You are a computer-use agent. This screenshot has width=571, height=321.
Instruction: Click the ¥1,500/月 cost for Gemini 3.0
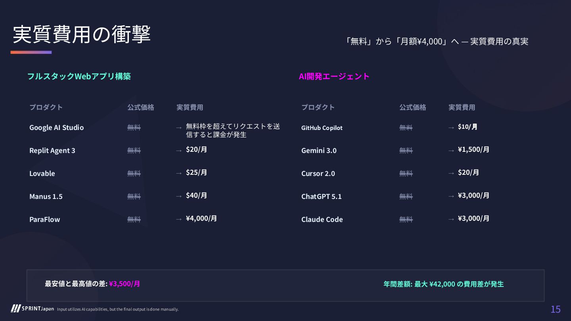click(473, 149)
